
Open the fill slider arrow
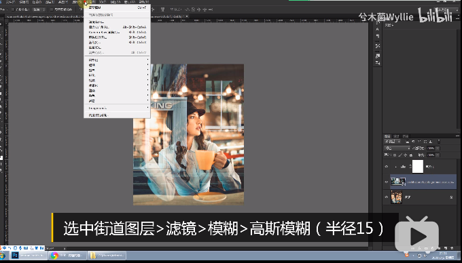(438, 155)
